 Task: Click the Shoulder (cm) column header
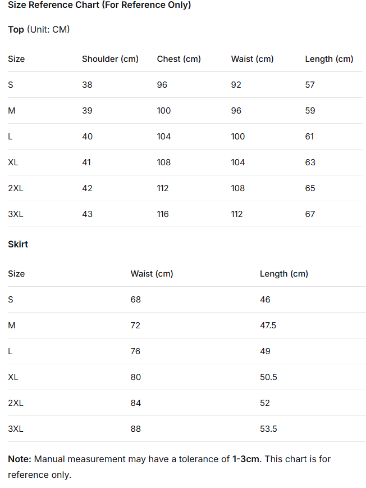110,59
